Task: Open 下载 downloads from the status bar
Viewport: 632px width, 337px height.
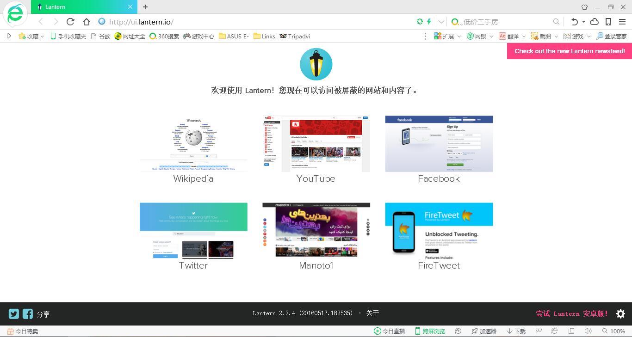Action: pyautogui.click(x=516, y=331)
